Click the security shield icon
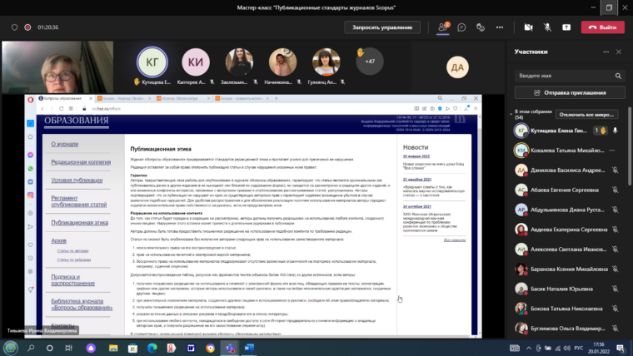Screen dimensions: 633x356 coord(14,27)
